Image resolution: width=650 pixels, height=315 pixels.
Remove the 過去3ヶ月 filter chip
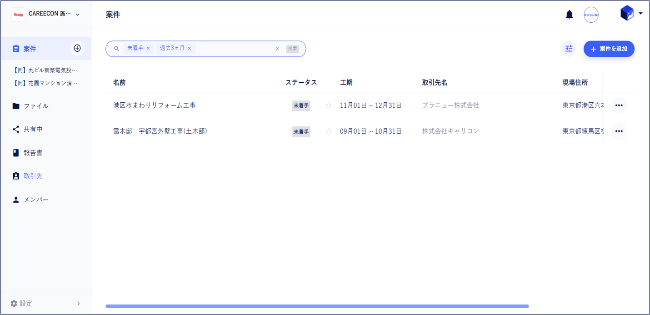click(x=189, y=48)
